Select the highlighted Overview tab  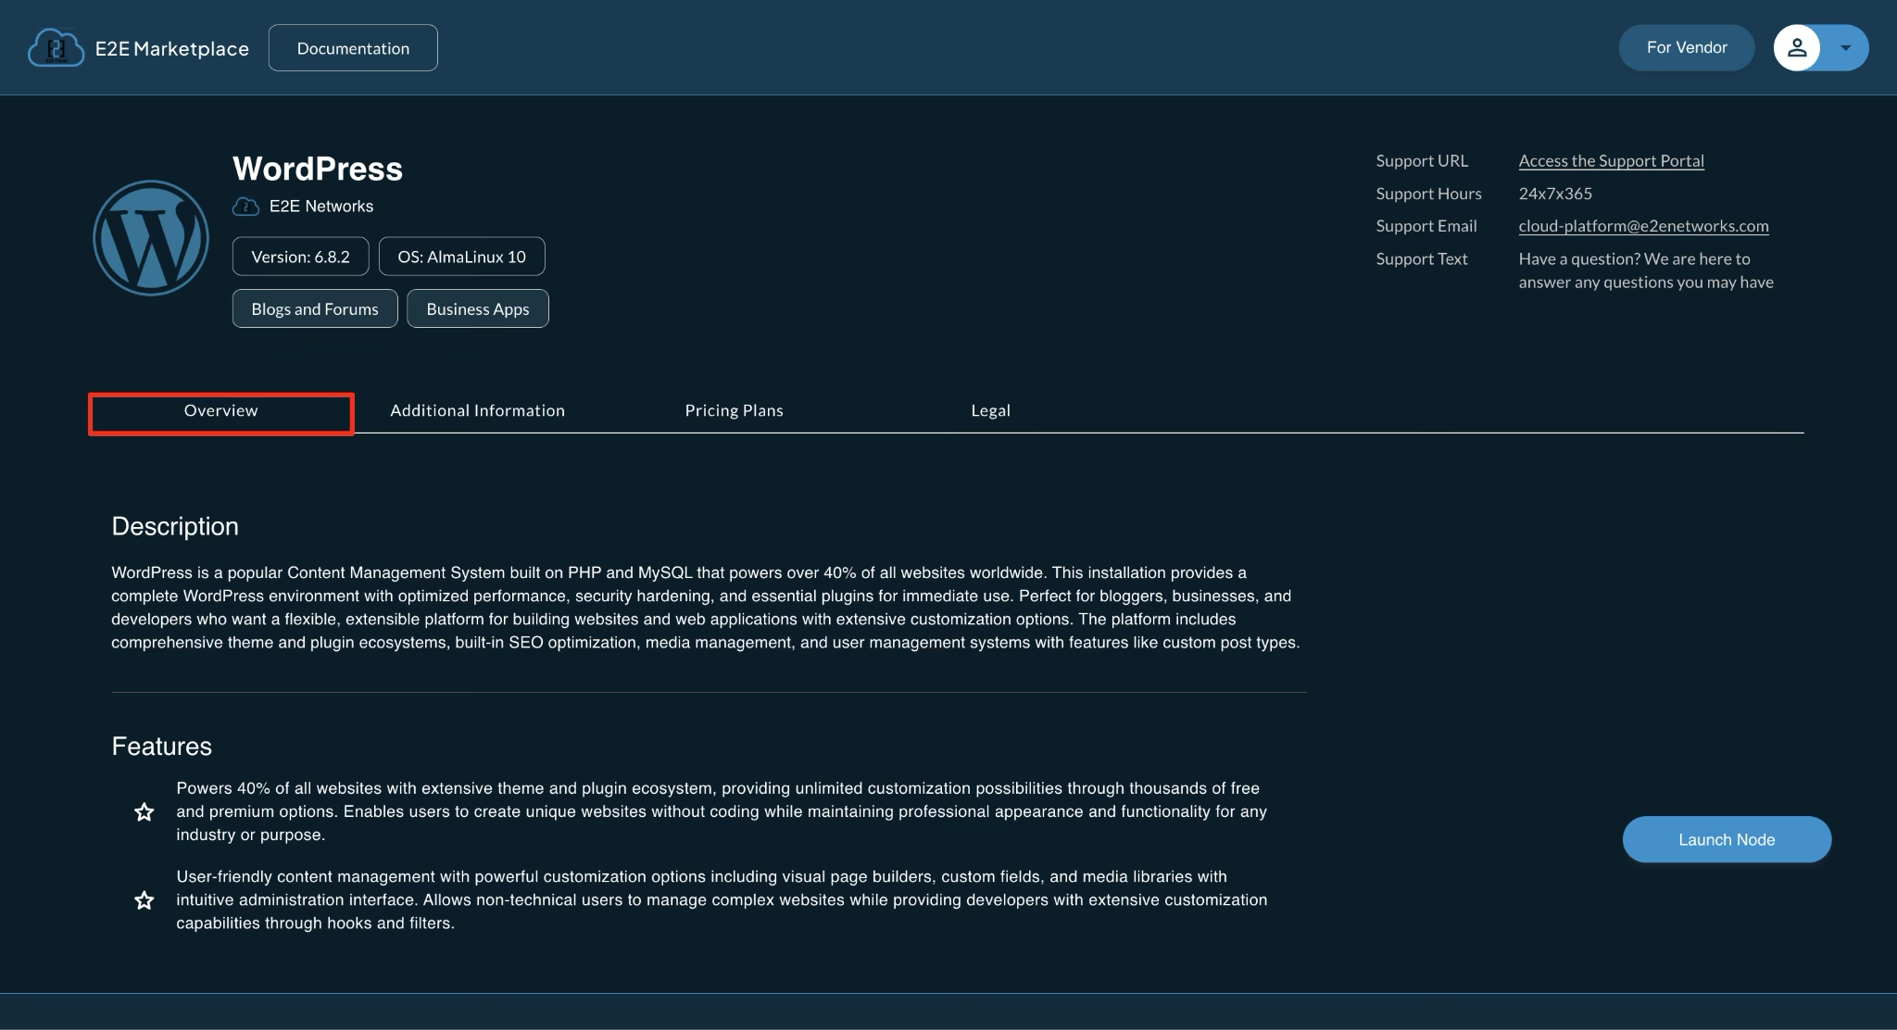click(220, 410)
